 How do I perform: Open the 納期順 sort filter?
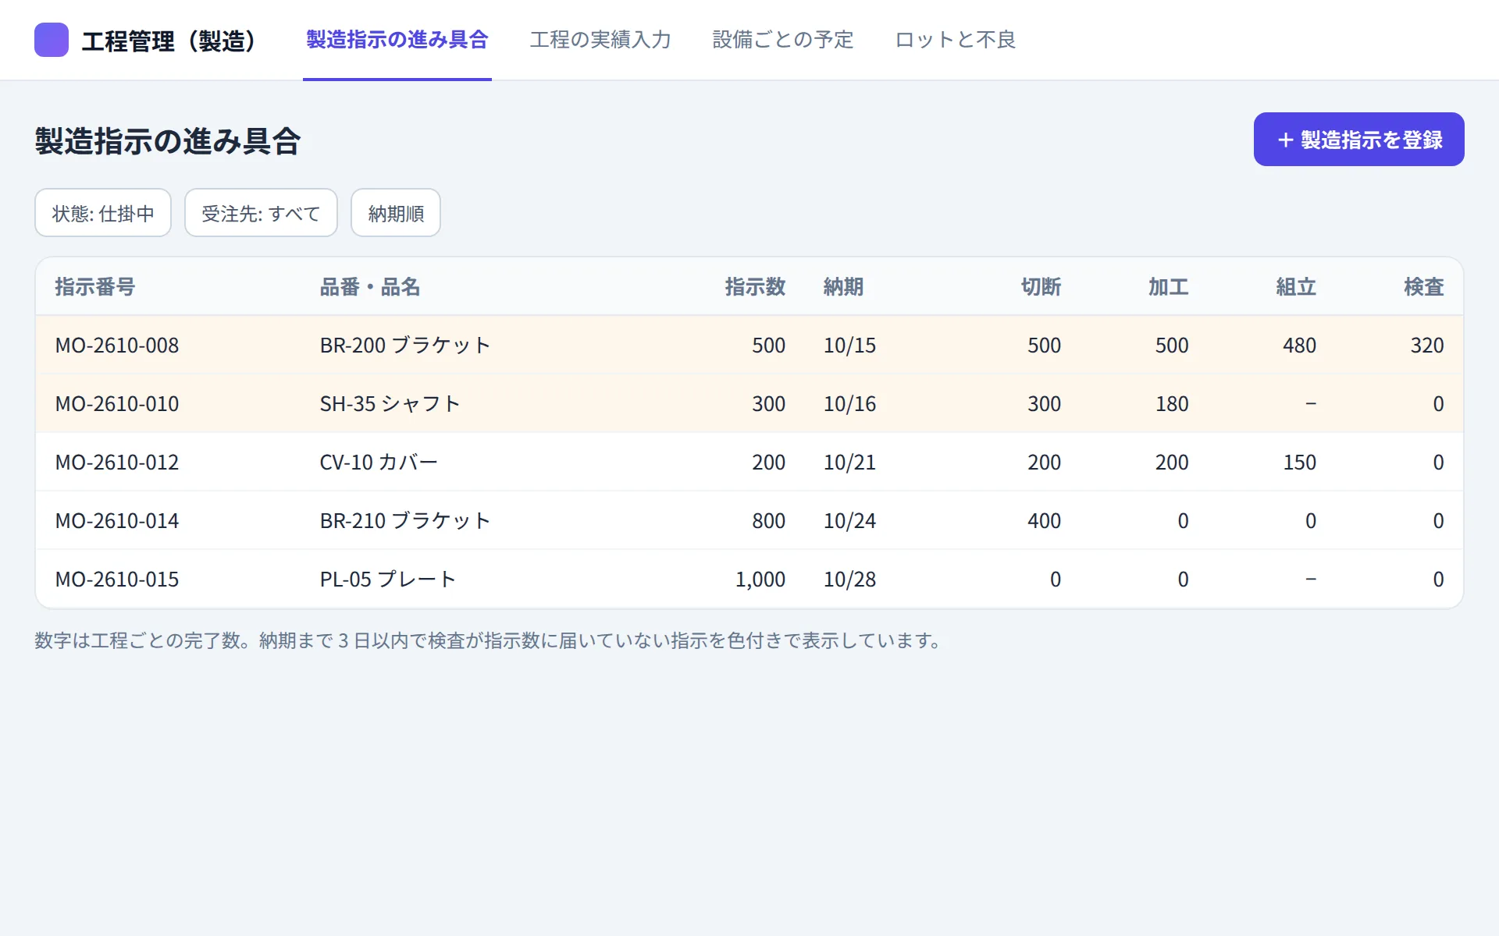(396, 213)
